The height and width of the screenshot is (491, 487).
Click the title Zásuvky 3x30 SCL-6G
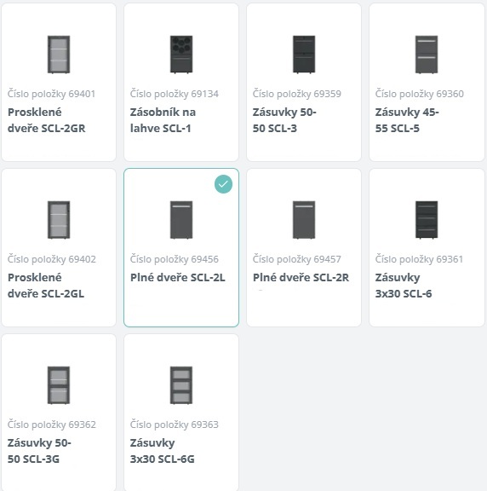[x=163, y=451]
